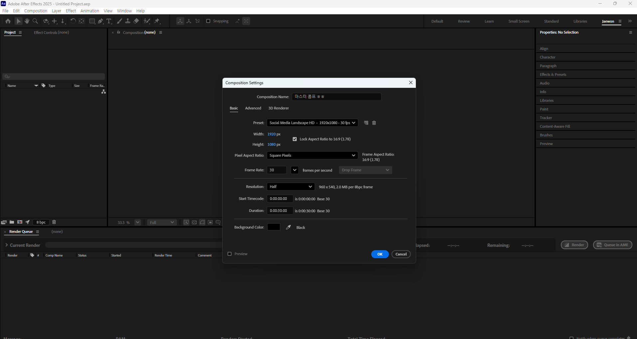The height and width of the screenshot is (339, 637).
Task: Open the Effect menu
Action: (71, 11)
